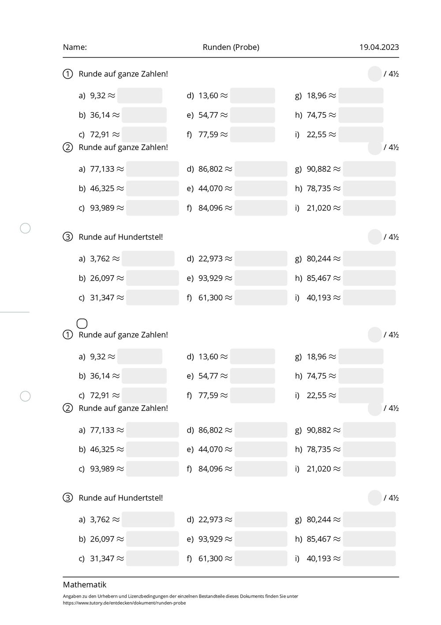Viewport: 441px width, 625px height.
Task: Click answer field for lower 77,59 ≈
Action: coord(253,395)
